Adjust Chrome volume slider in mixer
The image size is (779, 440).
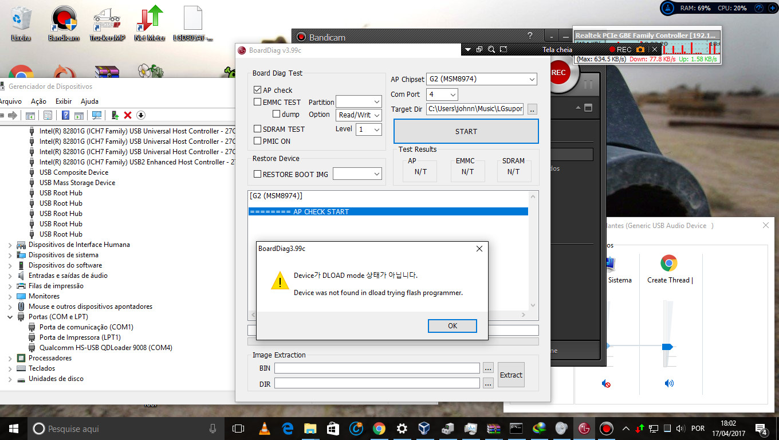tap(667, 347)
